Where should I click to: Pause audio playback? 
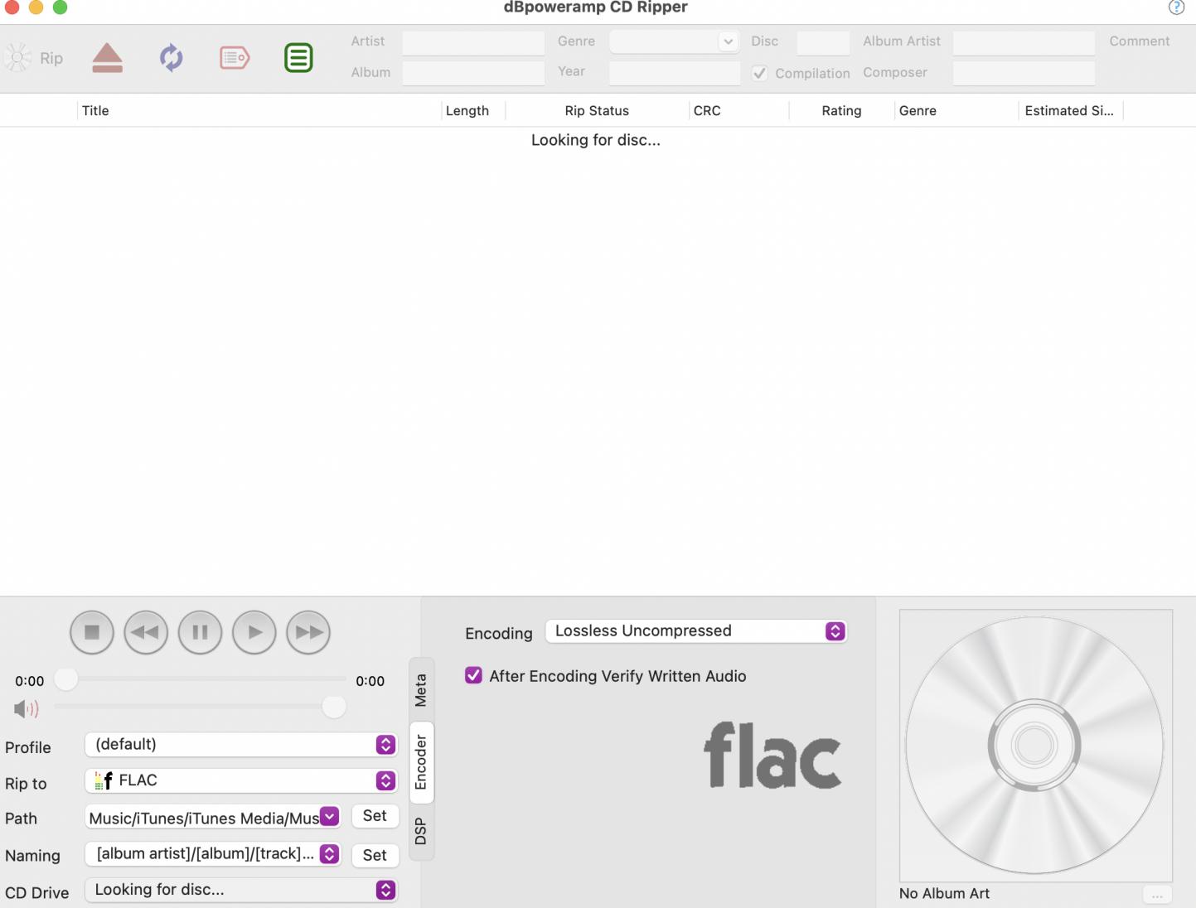(200, 632)
